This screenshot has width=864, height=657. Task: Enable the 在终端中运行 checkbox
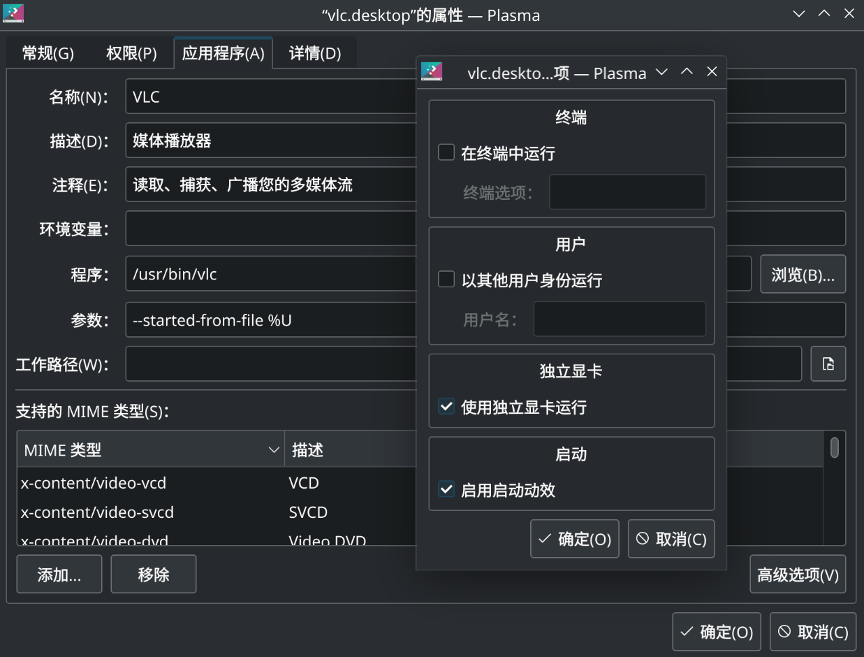pos(446,152)
